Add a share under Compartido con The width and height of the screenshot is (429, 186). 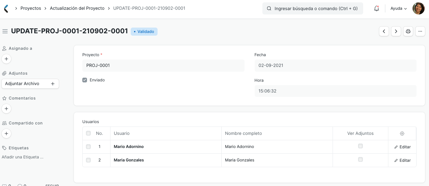click(6, 134)
